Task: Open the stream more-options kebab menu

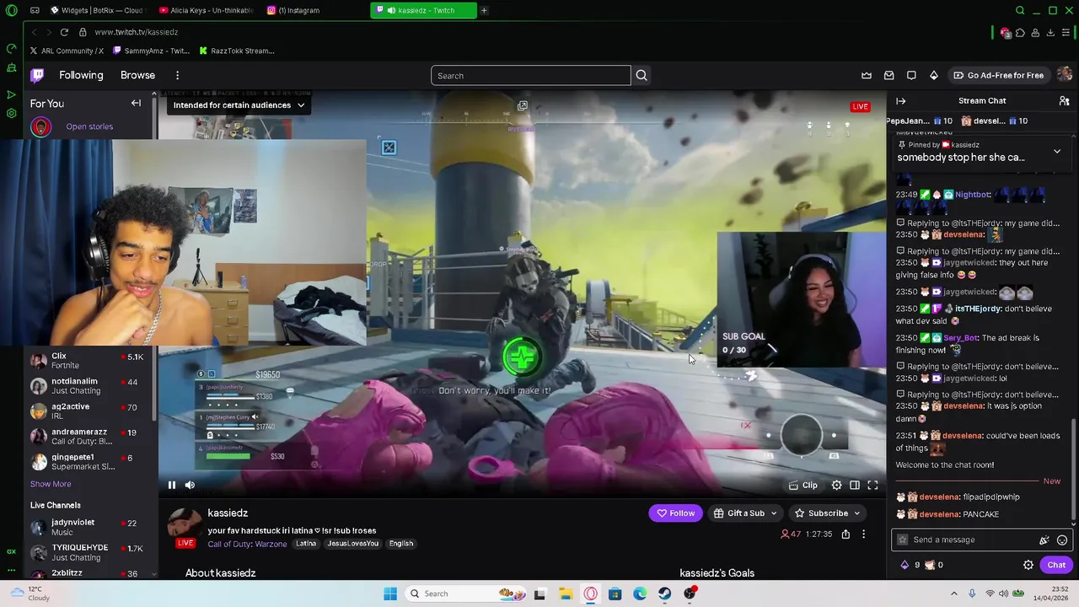Action: [x=863, y=534]
